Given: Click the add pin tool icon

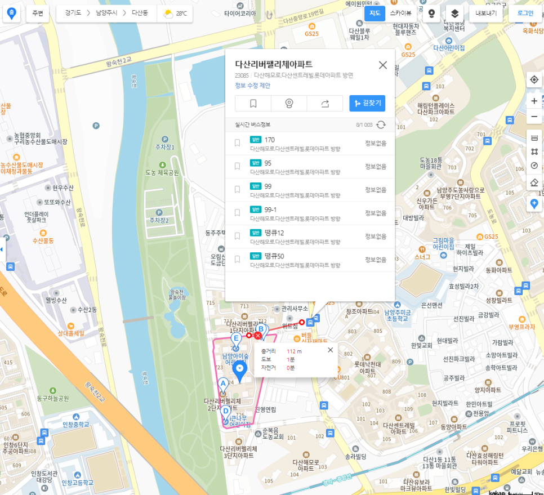Looking at the screenshot, I should pyautogui.click(x=534, y=204).
